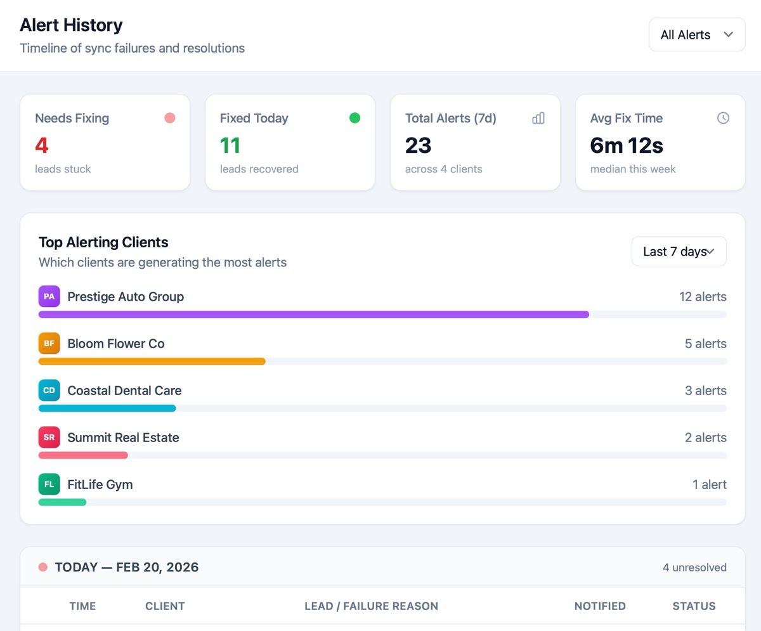Select the TIME column header
761x631 pixels.
pyautogui.click(x=82, y=606)
